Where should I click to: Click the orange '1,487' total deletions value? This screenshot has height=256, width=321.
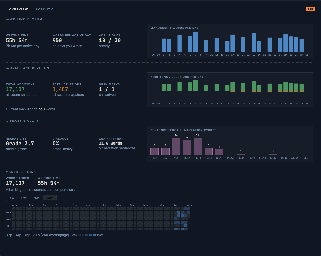pyautogui.click(x=60, y=89)
